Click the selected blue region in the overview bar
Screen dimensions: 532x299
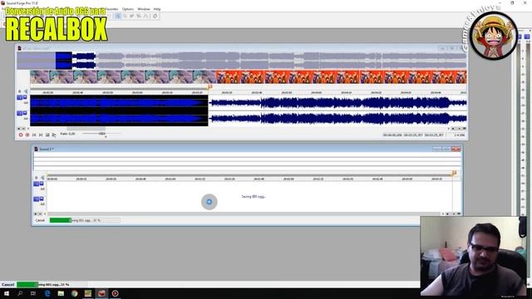tap(64, 61)
